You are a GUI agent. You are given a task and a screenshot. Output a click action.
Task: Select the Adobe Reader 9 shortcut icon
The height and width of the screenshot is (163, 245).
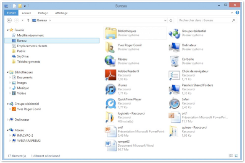(x=111, y=75)
